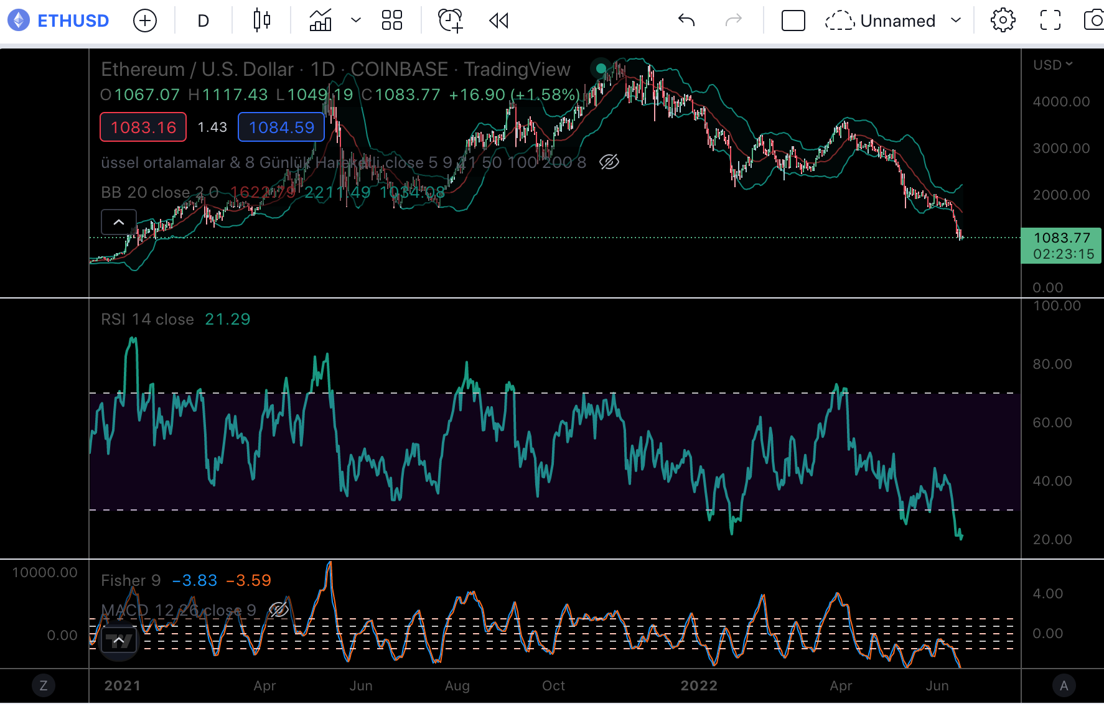Screen dimensions: 1104x709
Task: Select the Fisher 9 indicator label
Action: (x=131, y=580)
